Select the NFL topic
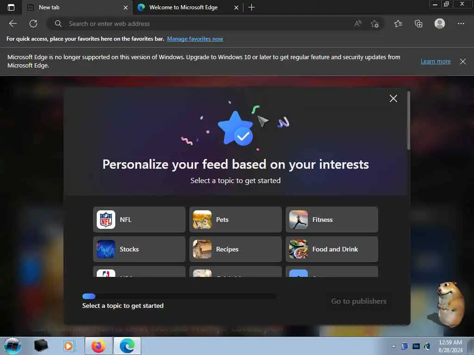 pyautogui.click(x=139, y=220)
